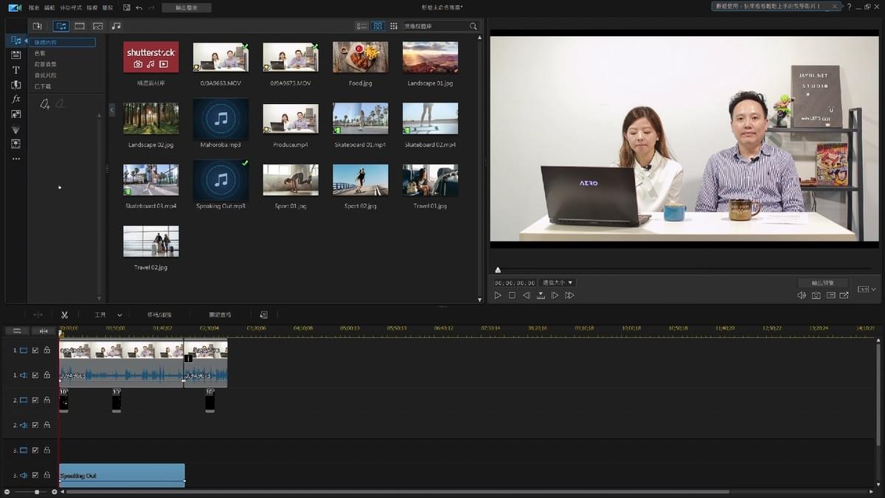Click the button right of the 工具 dropdown
The height and width of the screenshot is (498, 885).
tap(159, 315)
